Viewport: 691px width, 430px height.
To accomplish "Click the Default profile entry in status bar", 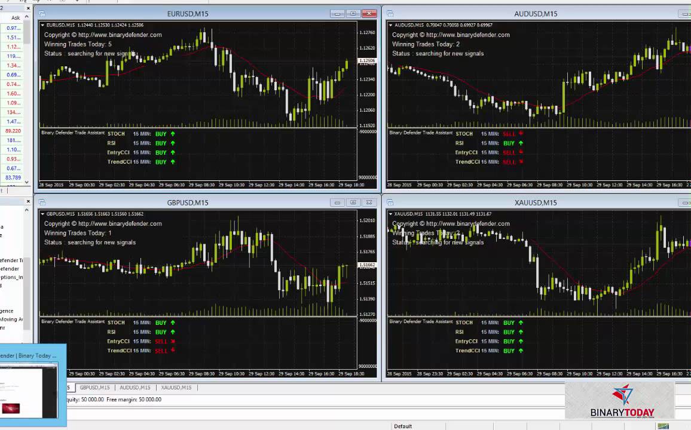I will click(403, 426).
